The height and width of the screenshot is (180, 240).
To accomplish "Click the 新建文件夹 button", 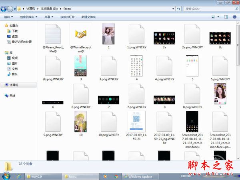I will pos(88,17).
